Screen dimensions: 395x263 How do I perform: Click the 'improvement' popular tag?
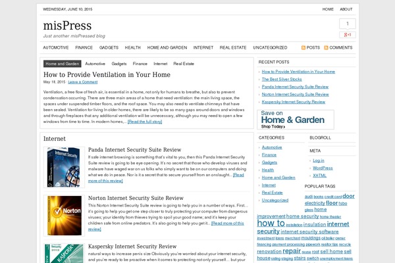click(271, 216)
